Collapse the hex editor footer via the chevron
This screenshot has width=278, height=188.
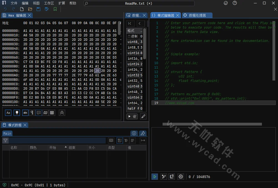click(62, 112)
